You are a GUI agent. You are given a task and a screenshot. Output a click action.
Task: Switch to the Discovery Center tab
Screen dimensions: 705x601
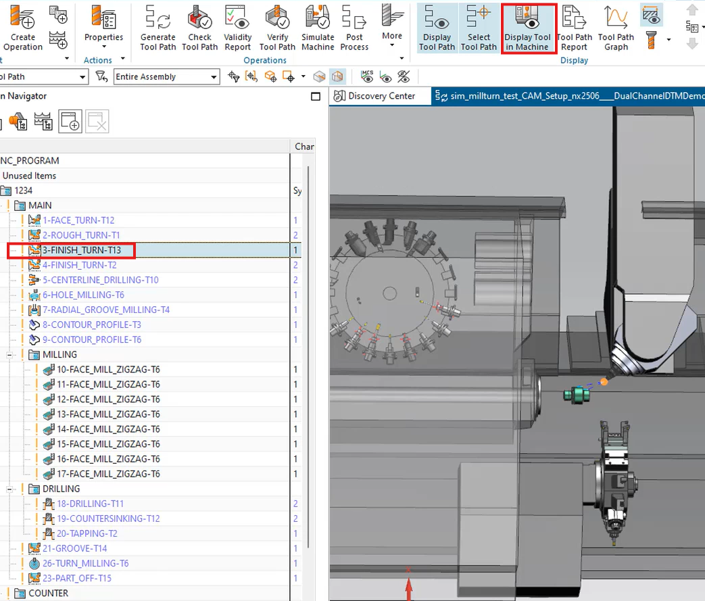(x=381, y=96)
